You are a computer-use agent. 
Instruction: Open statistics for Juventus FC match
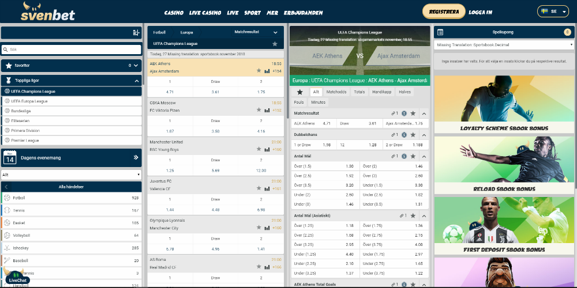tap(267, 189)
